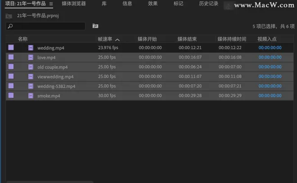Select the old couple.mp4 file name
Screen dimensions: 297x183
point(53,67)
